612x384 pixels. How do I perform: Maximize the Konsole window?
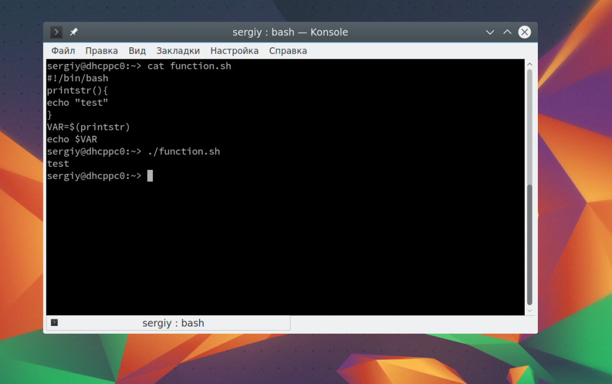tap(507, 32)
